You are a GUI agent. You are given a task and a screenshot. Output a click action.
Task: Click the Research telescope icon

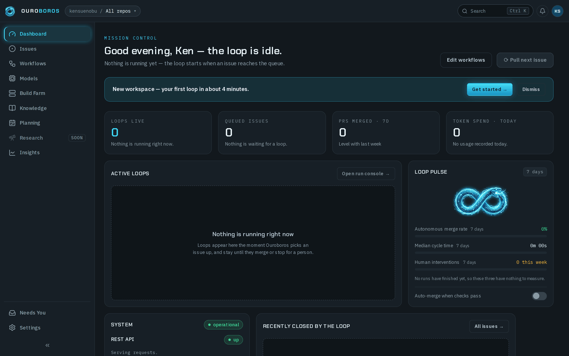(12, 138)
